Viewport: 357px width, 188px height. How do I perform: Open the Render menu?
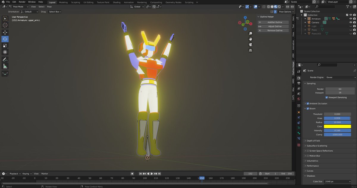(x=22, y=2)
